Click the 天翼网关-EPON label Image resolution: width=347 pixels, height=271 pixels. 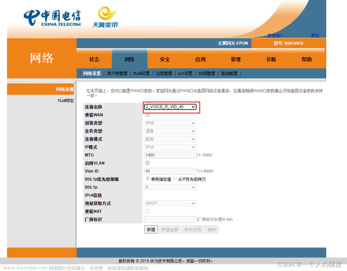click(x=233, y=43)
